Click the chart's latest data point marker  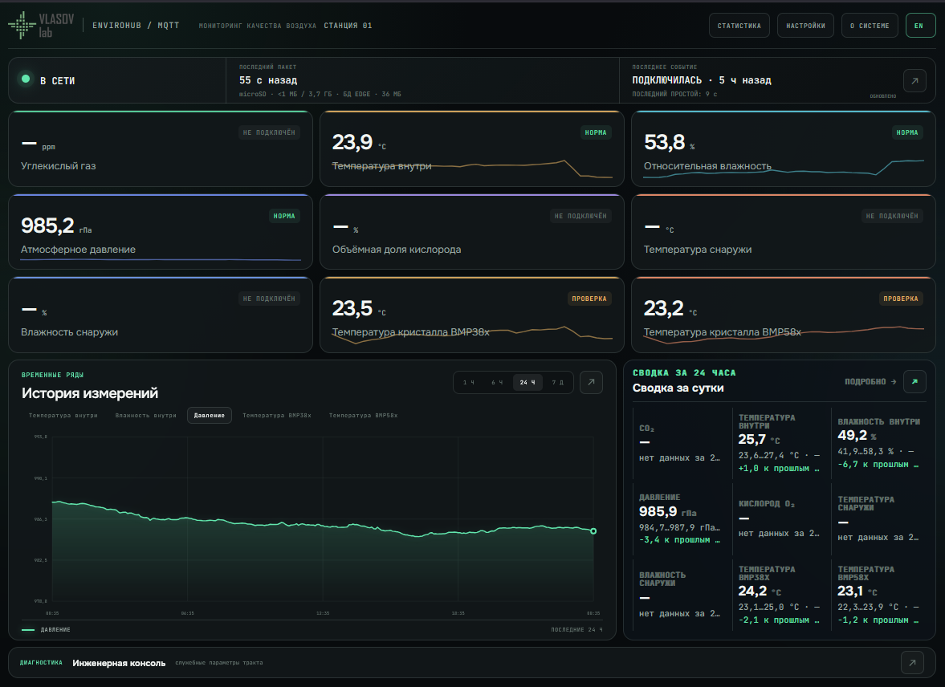coord(593,531)
